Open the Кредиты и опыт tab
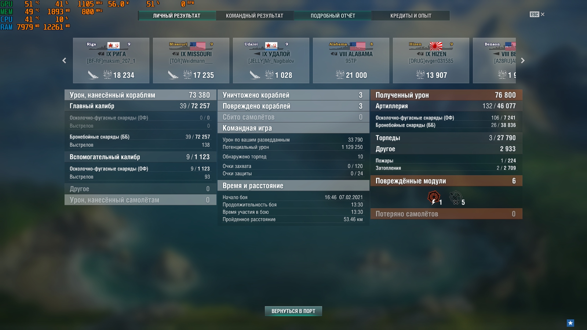587x330 pixels. point(411,16)
